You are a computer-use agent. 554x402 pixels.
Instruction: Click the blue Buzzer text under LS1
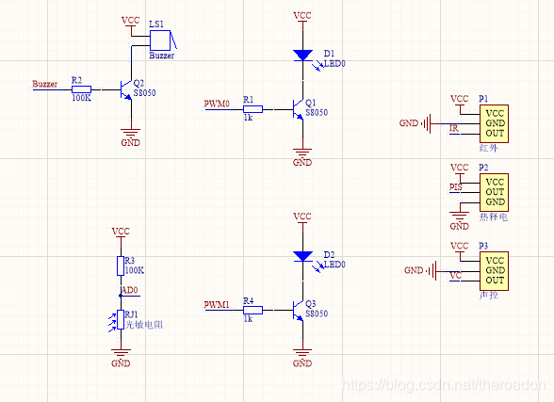[162, 56]
